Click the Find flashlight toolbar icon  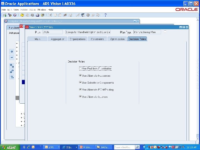pyautogui.click(x=10, y=15)
